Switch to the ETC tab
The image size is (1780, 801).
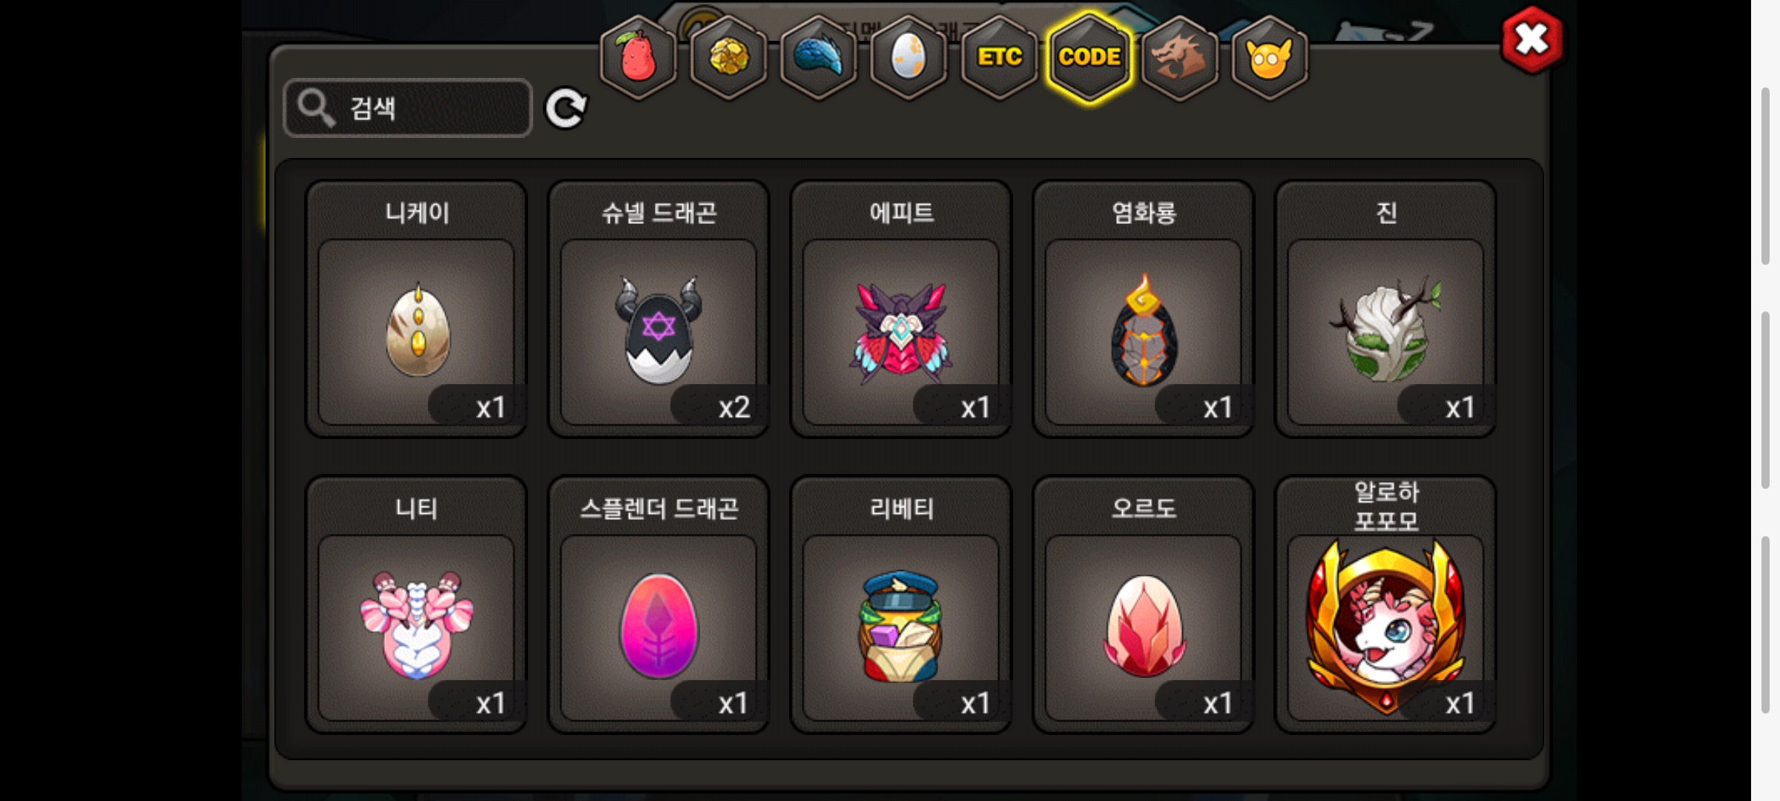(x=999, y=57)
